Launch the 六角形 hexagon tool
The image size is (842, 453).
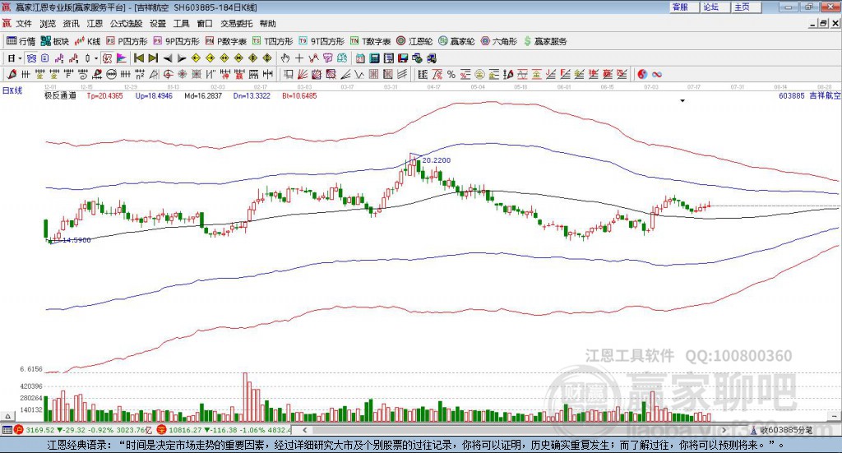(x=499, y=40)
